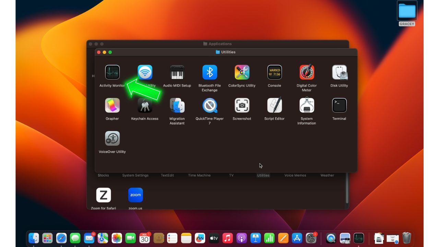
Task: Open Contacts from the Dock
Action: (158, 238)
